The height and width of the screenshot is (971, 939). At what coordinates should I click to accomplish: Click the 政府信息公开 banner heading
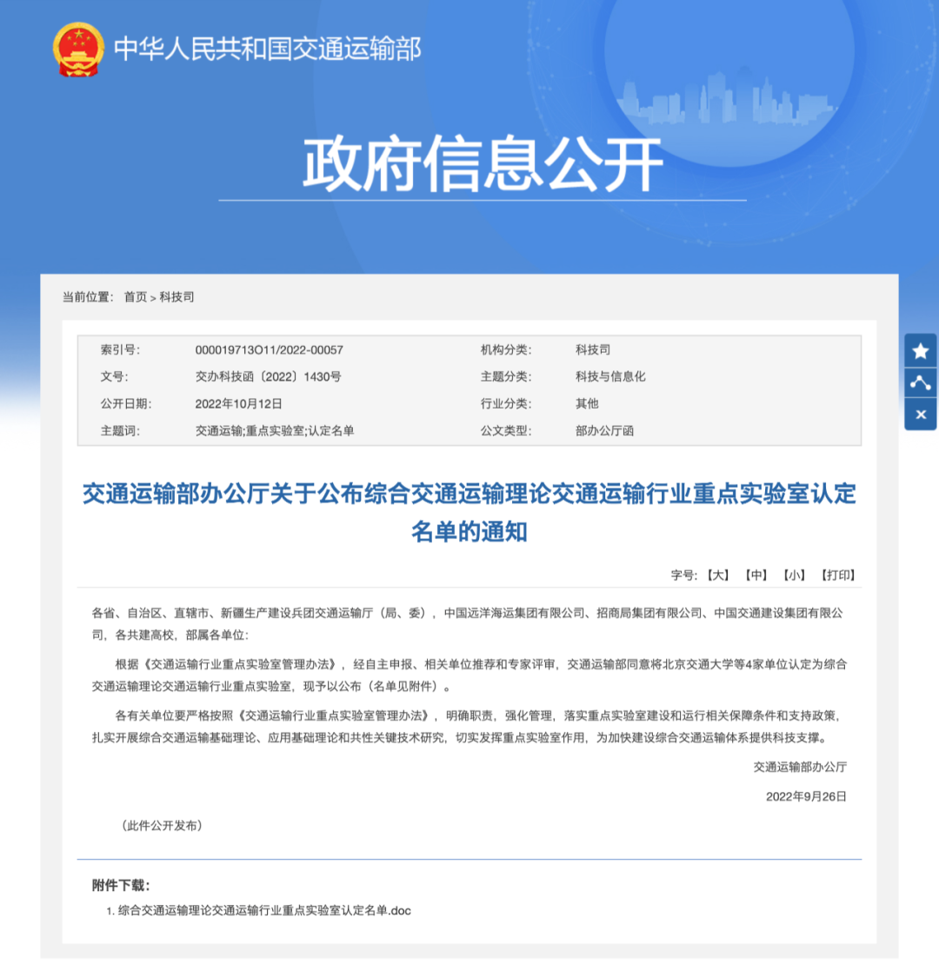(x=482, y=163)
